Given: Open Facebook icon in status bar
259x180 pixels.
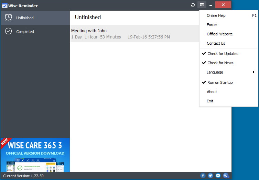Looking at the screenshot, I should point(203,176).
